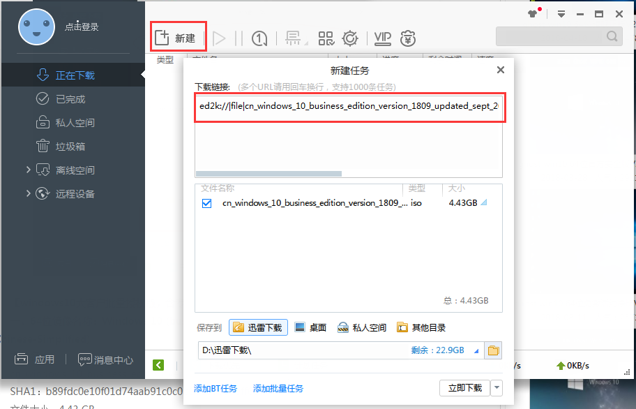This screenshot has height=409, width=636.
Task: Click the triangle beside 4.43GB size
Action: [483, 202]
